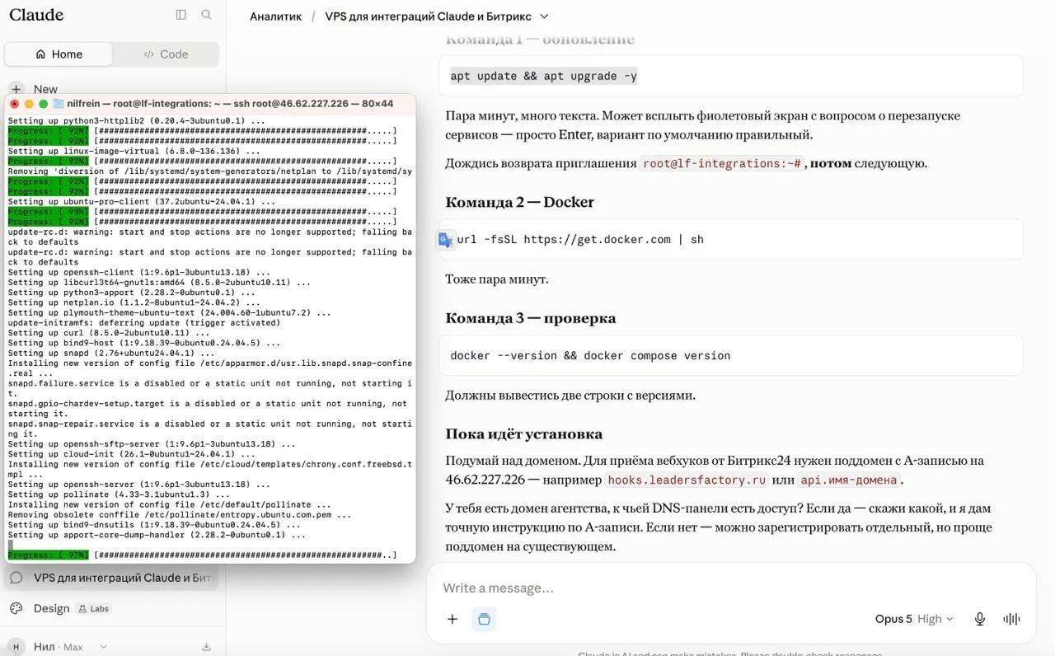The height and width of the screenshot is (656, 1055).
Task: Click the inline code hooks.leadersfactory.ru
Action: coord(687,480)
